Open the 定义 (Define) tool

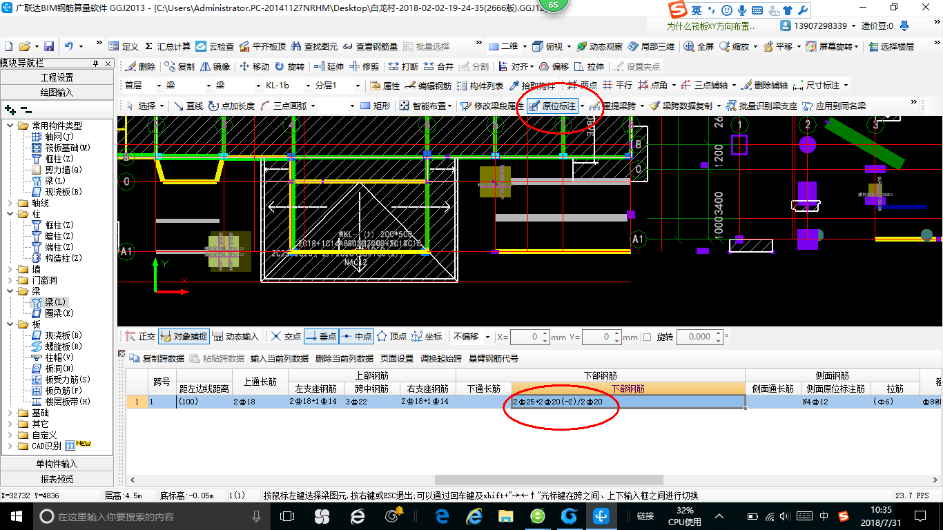(x=124, y=46)
